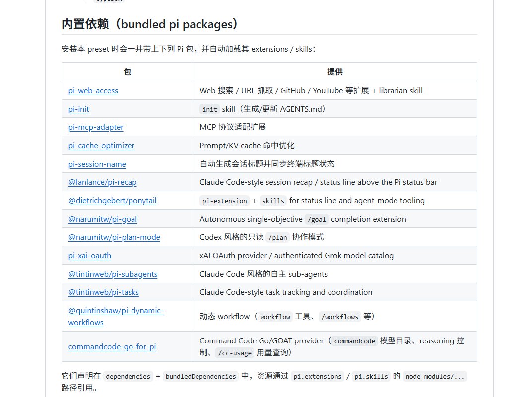Click the 提供 column header

tap(335, 72)
